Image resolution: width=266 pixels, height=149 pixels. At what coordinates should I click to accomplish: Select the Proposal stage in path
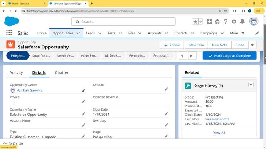[162, 55]
